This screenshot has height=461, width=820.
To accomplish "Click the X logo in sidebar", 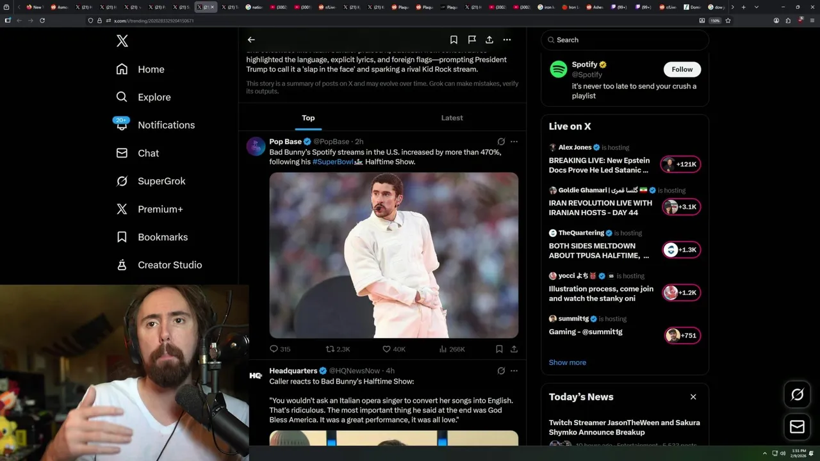I will pos(122,41).
